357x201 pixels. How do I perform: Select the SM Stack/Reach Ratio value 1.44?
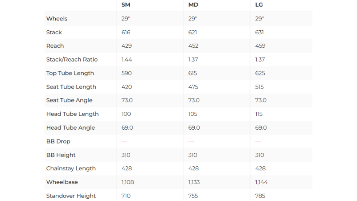point(127,60)
